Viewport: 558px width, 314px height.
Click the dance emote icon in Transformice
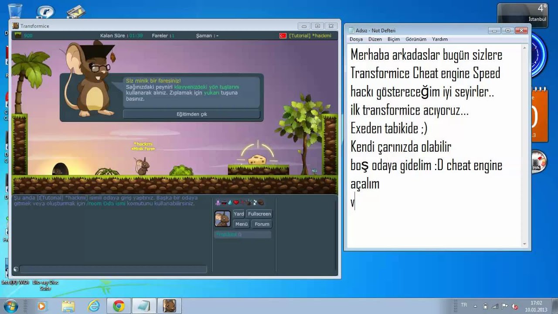(218, 202)
